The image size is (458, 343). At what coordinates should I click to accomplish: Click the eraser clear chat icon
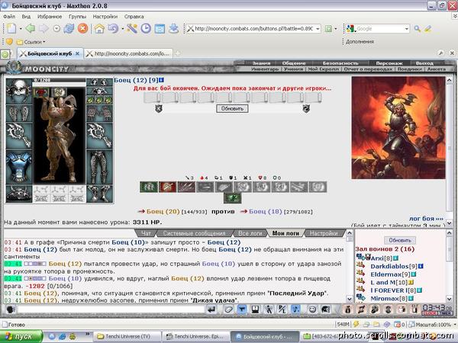228,309
